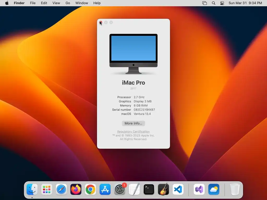267x200 pixels.
Task: Launch Visual Studio Code from the Dock
Action: pyautogui.click(x=178, y=189)
